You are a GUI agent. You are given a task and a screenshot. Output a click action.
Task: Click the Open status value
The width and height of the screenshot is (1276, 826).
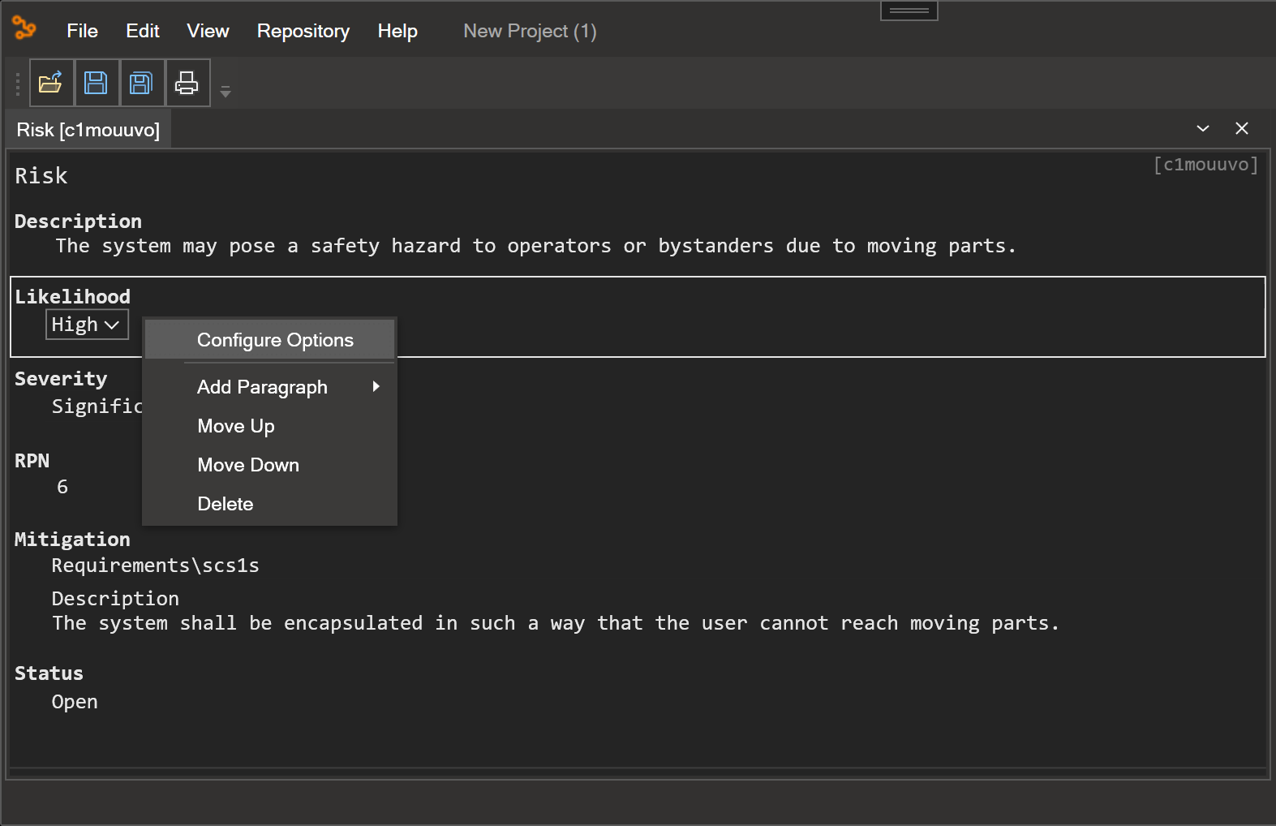[x=75, y=702]
